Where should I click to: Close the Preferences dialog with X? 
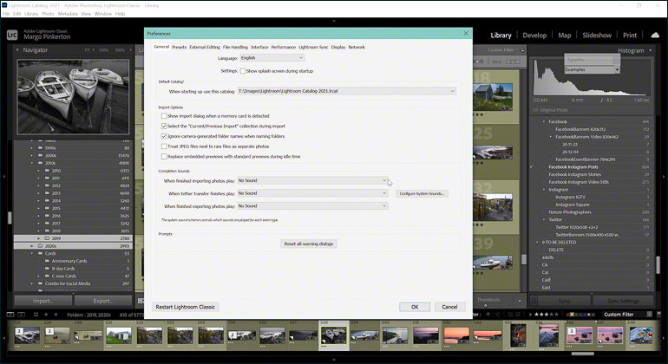point(466,33)
